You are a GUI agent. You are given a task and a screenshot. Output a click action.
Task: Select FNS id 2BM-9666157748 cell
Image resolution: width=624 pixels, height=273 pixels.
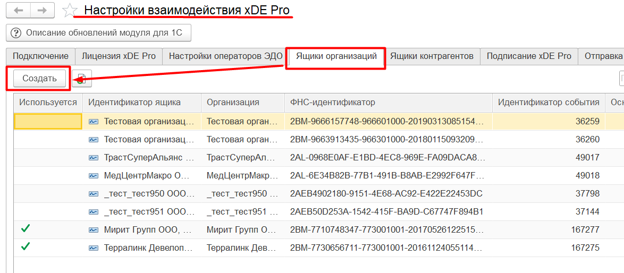(389, 122)
